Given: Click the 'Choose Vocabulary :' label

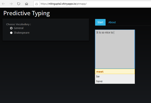Looking at the screenshot, I should point(18,24).
